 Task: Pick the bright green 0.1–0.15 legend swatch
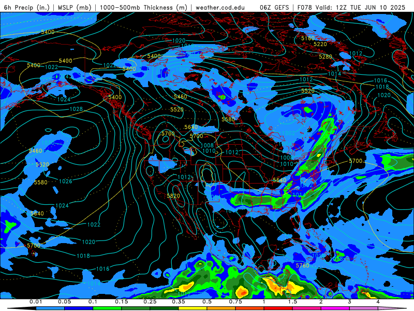click(107, 308)
